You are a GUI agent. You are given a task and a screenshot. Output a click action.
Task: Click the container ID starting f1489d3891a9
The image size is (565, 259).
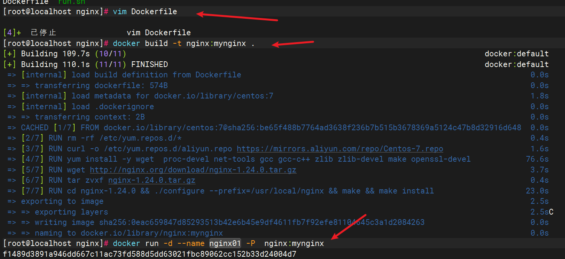149,254
